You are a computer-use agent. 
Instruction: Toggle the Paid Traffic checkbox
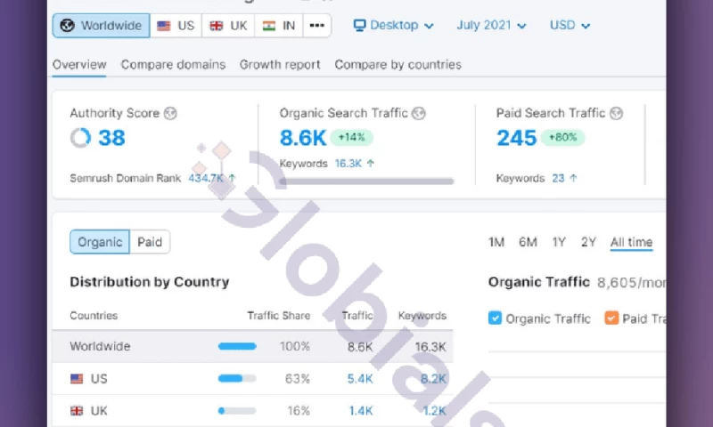(611, 318)
